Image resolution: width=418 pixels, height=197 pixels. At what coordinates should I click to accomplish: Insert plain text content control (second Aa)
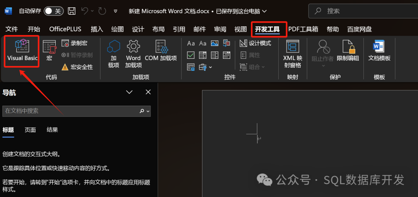click(202, 43)
